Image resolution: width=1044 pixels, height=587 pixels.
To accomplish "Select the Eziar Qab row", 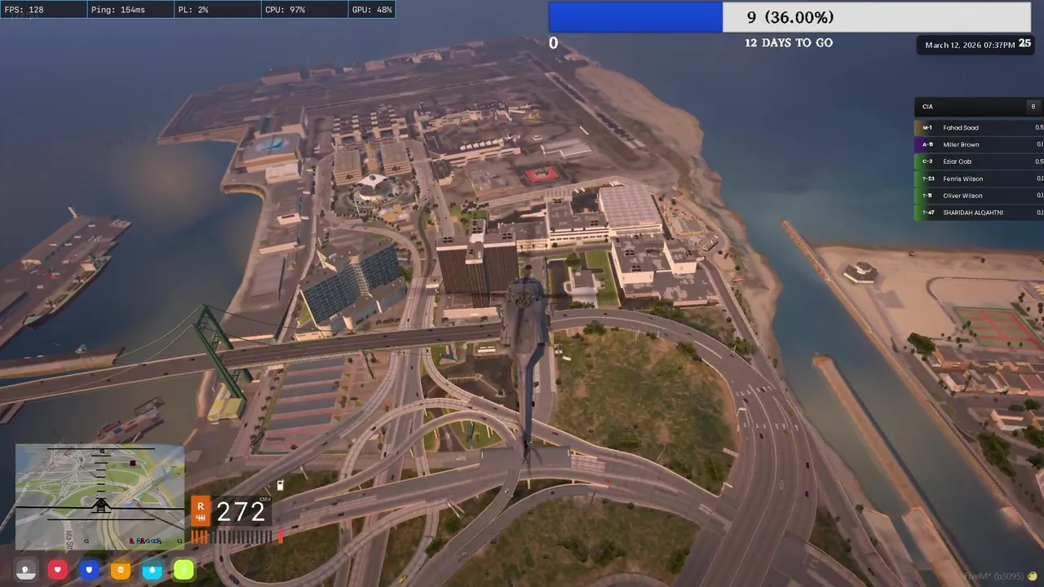I will tap(979, 161).
